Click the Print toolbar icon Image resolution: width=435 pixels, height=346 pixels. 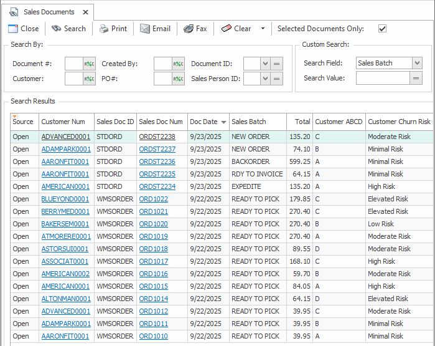pos(104,29)
